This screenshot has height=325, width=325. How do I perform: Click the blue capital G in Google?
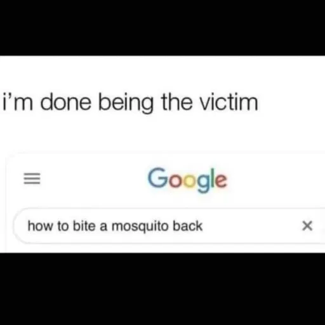[x=158, y=177]
